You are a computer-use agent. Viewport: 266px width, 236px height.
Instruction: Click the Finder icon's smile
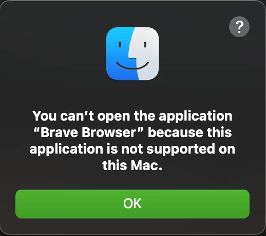tap(132, 66)
